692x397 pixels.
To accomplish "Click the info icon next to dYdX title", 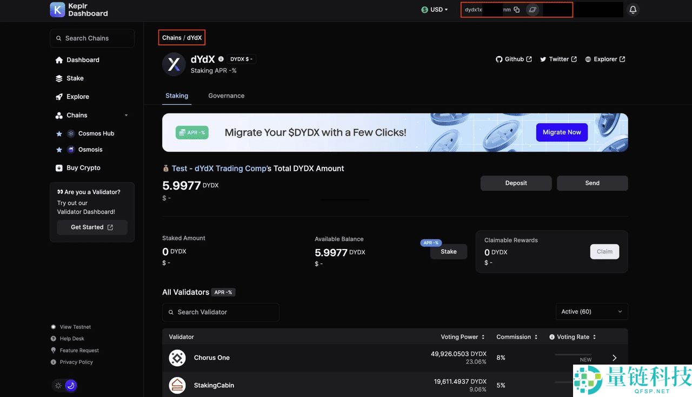I will point(221,59).
